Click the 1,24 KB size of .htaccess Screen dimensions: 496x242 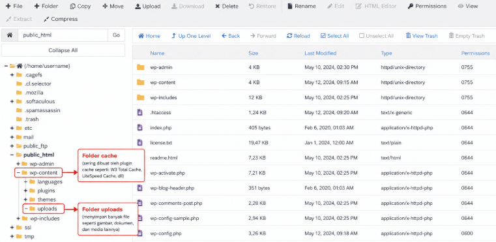(257, 112)
